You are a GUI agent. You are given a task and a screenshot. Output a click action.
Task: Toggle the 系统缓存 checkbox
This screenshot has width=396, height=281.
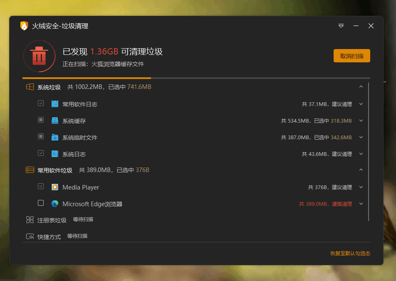coord(41,120)
